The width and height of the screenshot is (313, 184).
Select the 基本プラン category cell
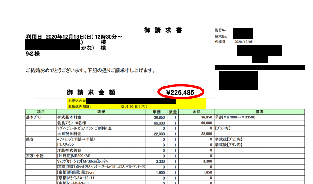tap(41, 117)
